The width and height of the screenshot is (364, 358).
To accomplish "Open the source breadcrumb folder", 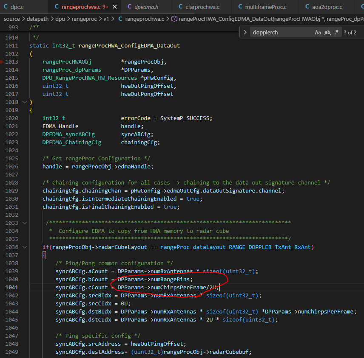I will pos(12,19).
